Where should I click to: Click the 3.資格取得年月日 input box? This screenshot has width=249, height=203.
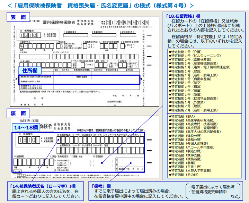[x=128, y=35]
